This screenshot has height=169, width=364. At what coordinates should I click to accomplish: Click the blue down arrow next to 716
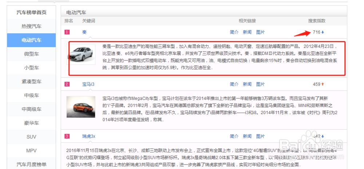[x=323, y=32]
